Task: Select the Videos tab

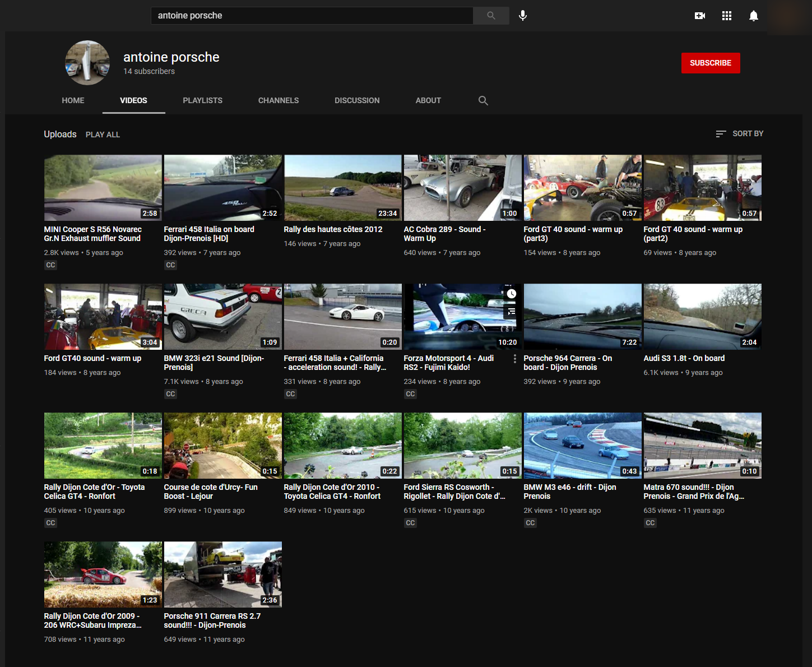Action: [x=133, y=100]
